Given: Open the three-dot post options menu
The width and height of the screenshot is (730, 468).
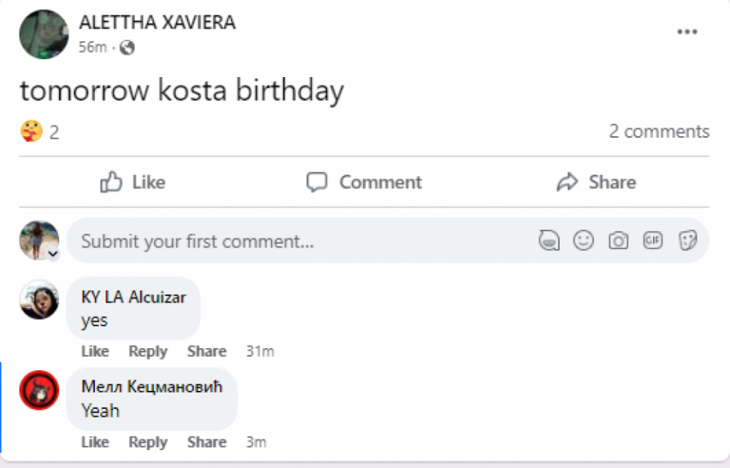Looking at the screenshot, I should pyautogui.click(x=687, y=32).
